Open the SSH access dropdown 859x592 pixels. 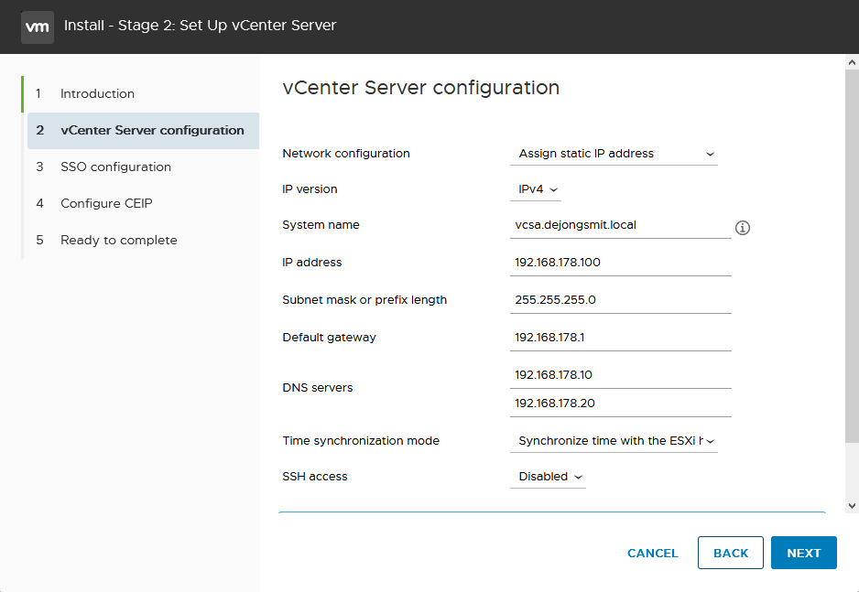tap(548, 477)
